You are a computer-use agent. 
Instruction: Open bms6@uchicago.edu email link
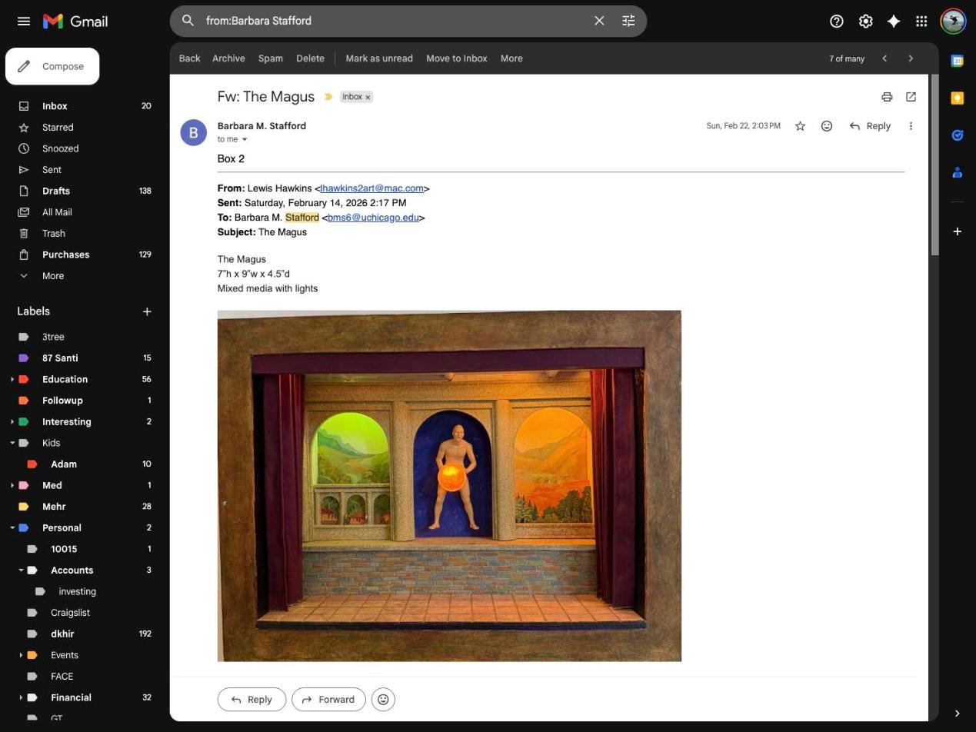coord(373,218)
